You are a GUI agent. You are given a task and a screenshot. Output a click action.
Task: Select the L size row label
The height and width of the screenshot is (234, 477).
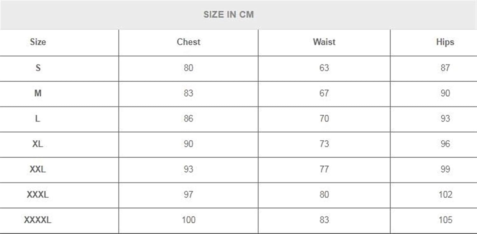(38, 119)
